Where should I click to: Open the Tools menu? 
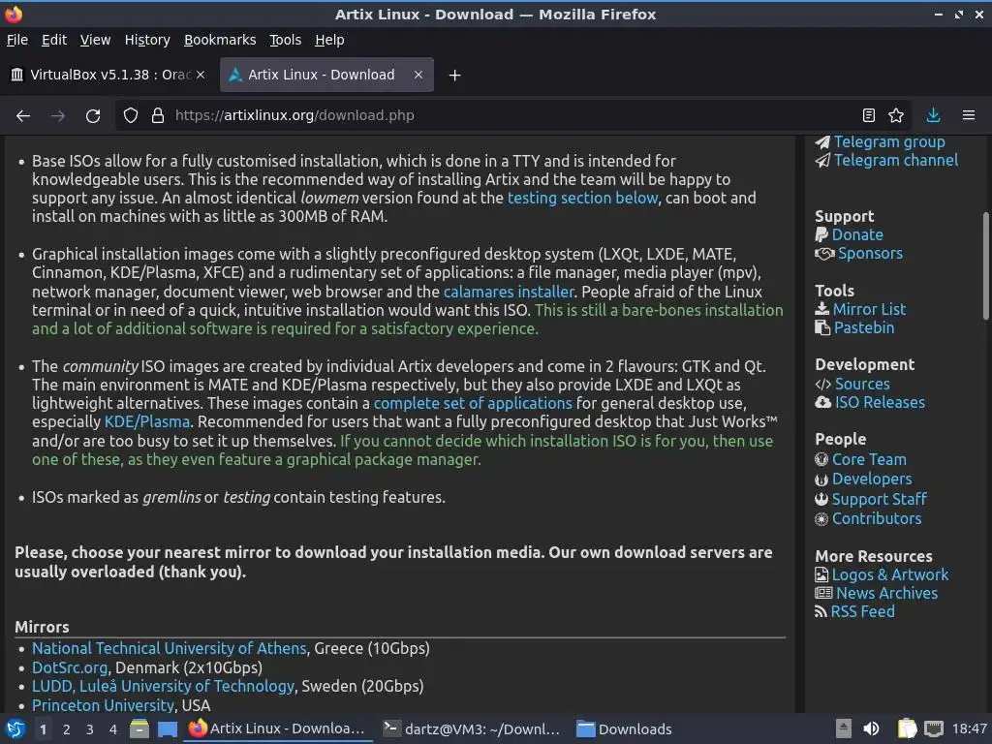[286, 40]
